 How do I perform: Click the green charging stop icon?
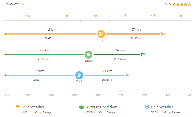[88, 55]
